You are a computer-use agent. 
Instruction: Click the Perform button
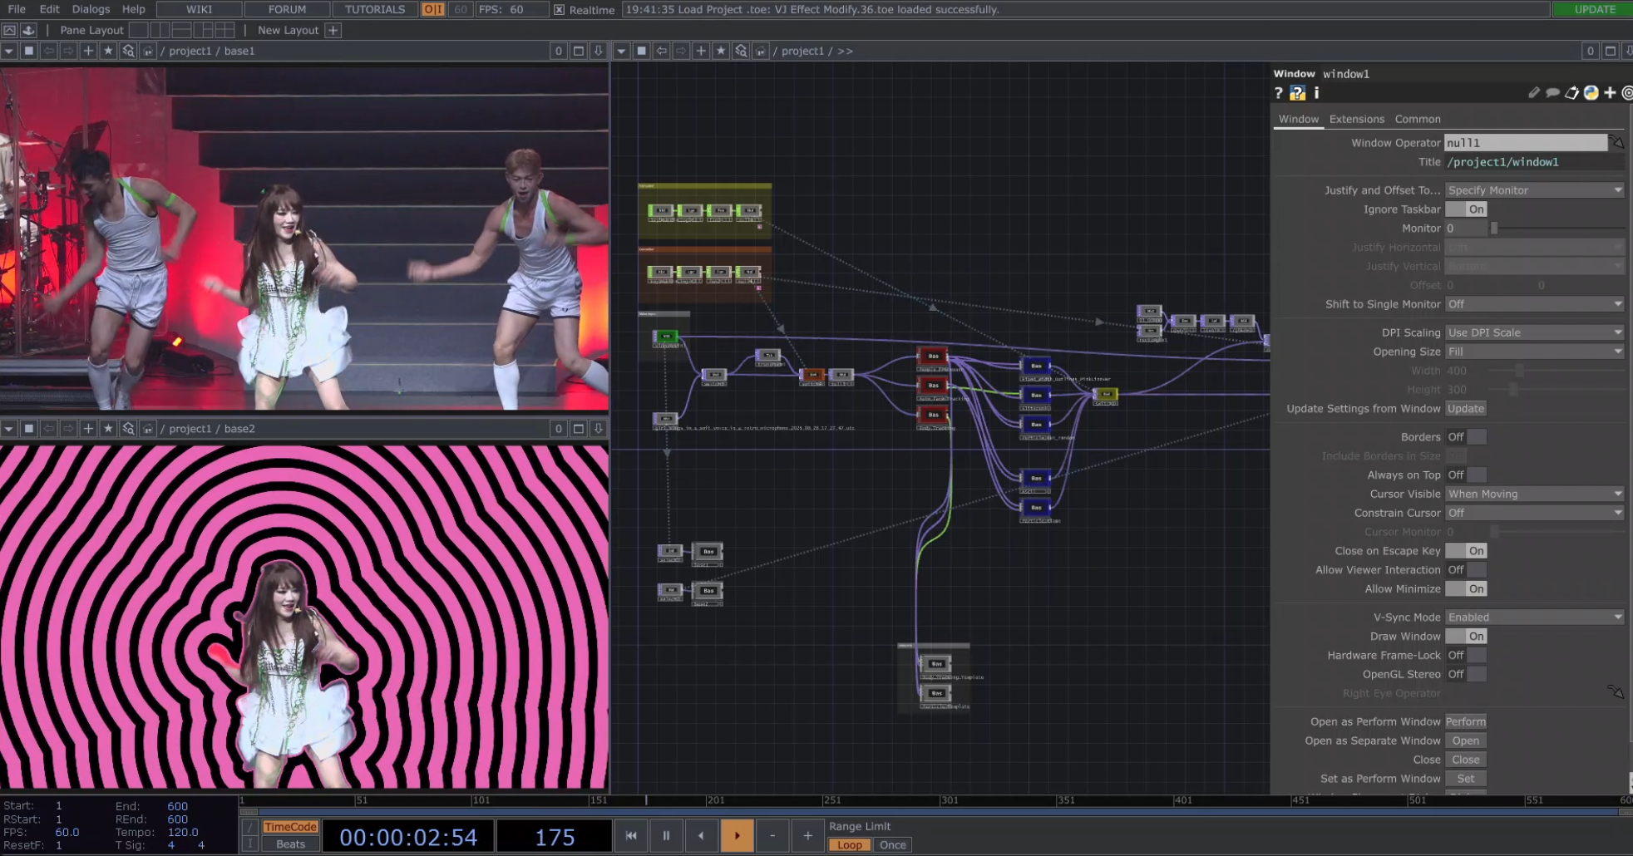coord(1465,721)
